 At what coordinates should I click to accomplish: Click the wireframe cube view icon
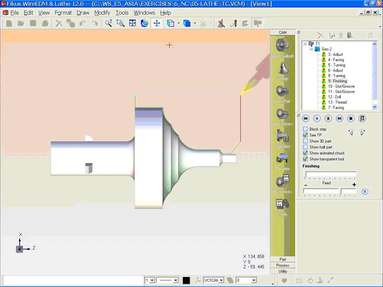point(171,23)
